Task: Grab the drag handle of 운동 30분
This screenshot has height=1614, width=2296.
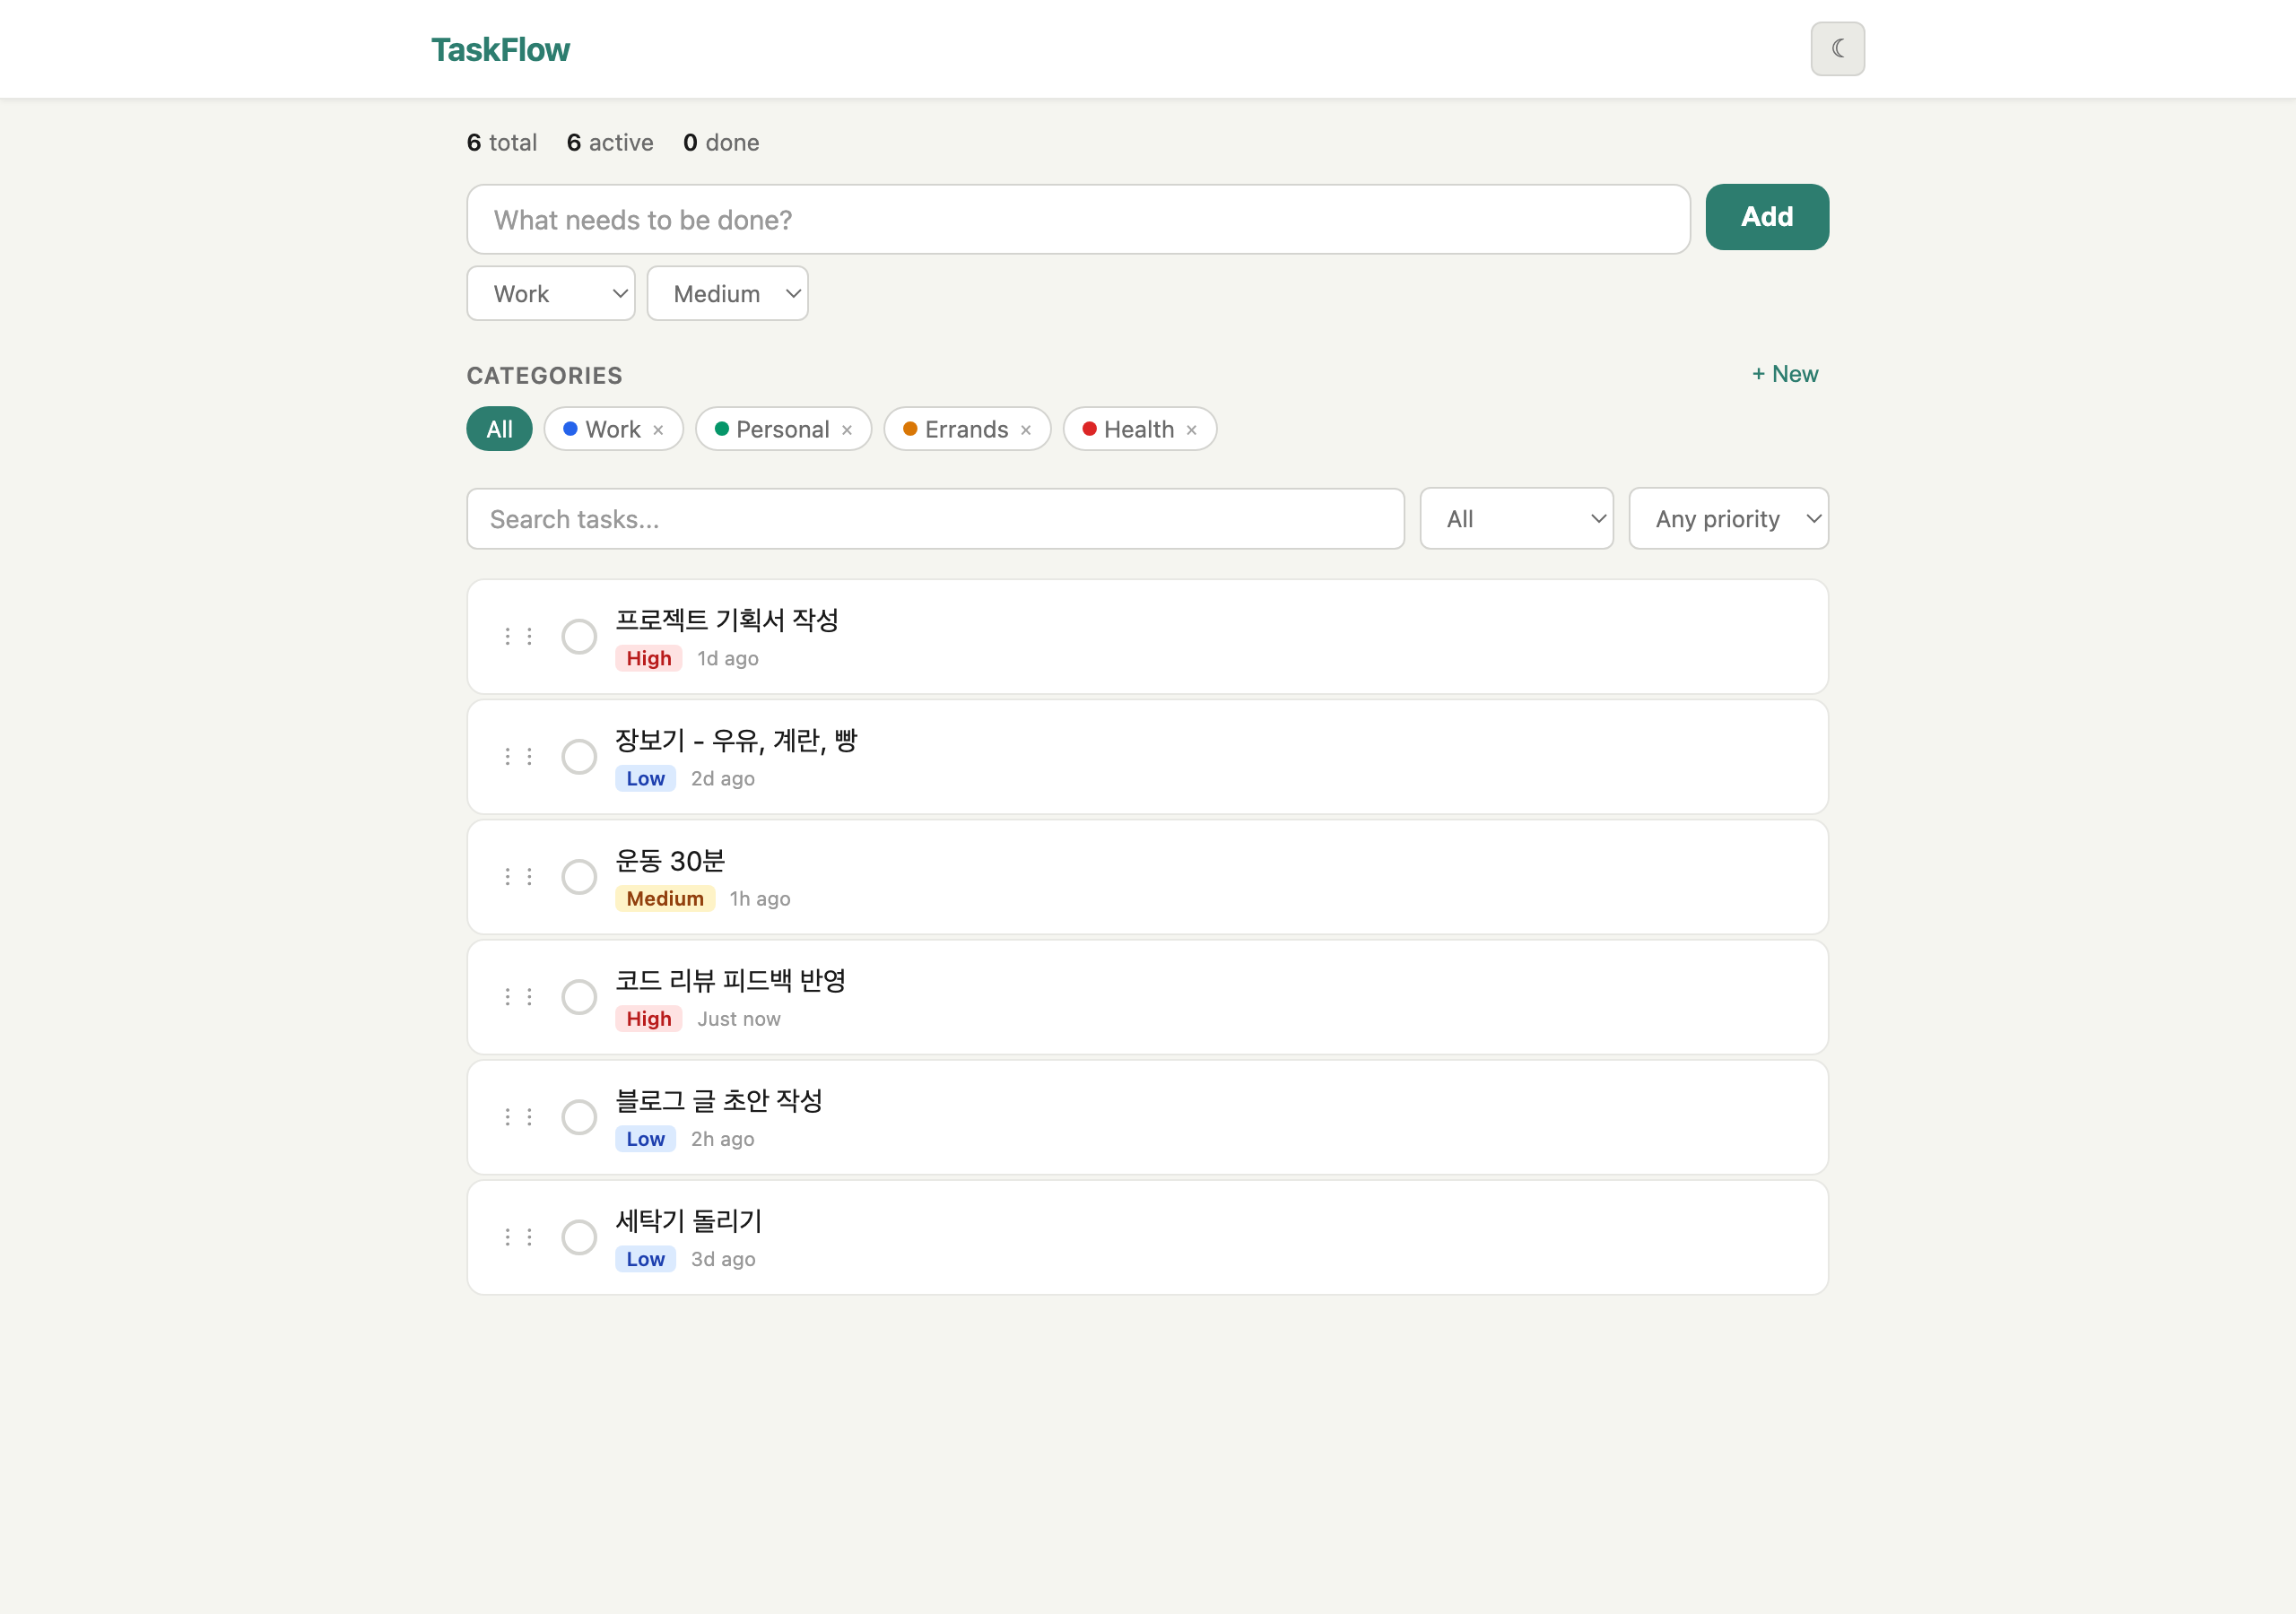Action: click(518, 876)
